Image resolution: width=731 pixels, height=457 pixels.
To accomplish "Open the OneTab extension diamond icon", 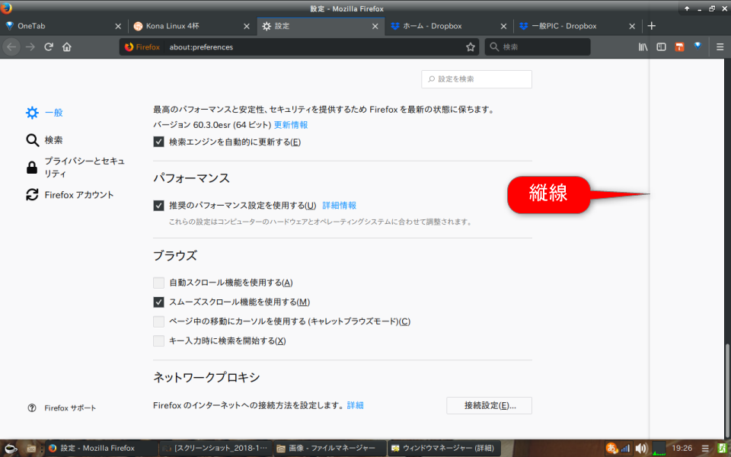I will [697, 46].
